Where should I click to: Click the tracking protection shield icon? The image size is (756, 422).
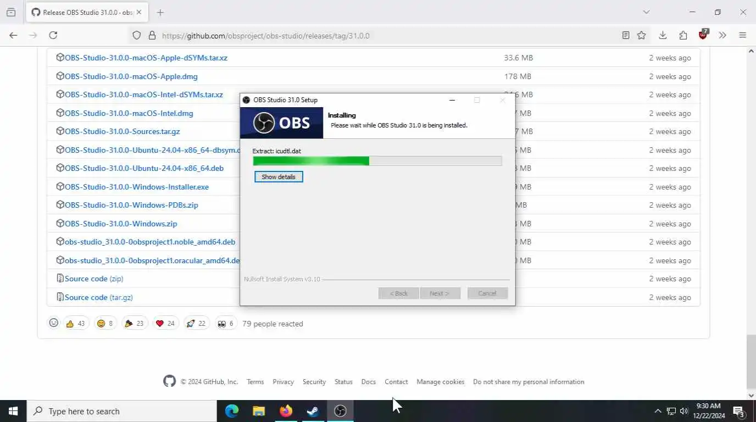[137, 35]
